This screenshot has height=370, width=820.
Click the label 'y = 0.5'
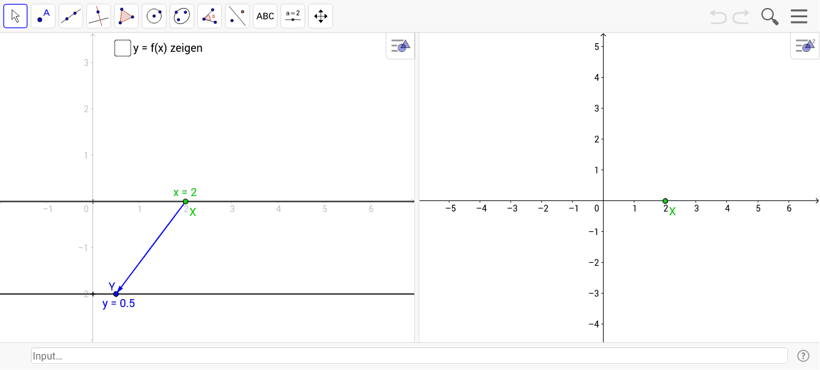(x=119, y=303)
